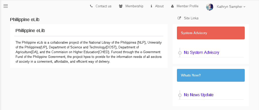
Task: Click the group icon beside Membership
Action: coord(121,6)
